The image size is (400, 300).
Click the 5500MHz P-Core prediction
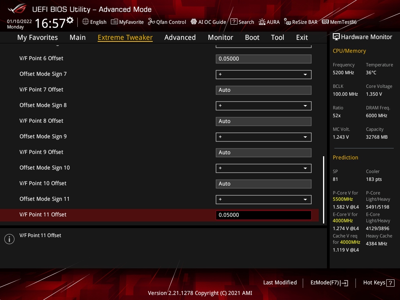pyautogui.click(x=343, y=199)
